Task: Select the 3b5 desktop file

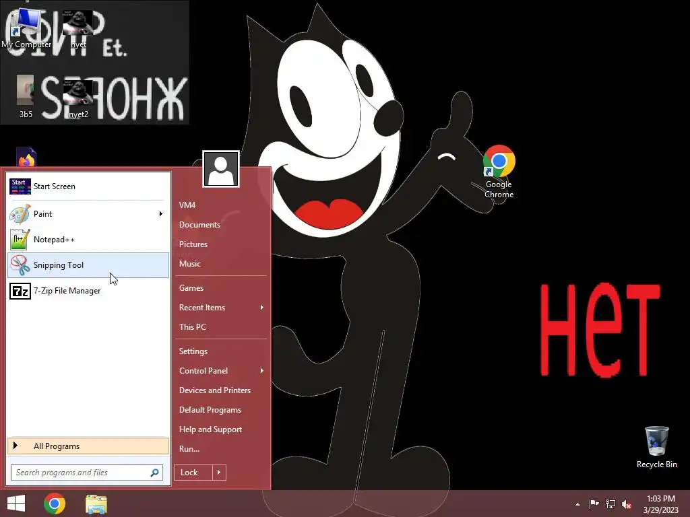Action: [26, 97]
